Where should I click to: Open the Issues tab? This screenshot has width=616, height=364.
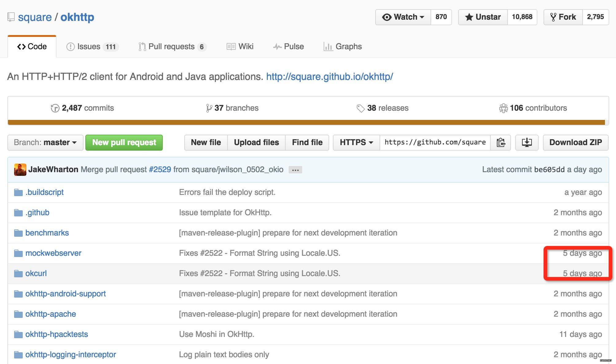pos(92,46)
